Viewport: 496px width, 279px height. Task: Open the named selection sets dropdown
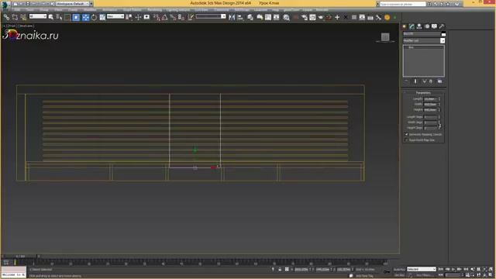tap(211, 16)
